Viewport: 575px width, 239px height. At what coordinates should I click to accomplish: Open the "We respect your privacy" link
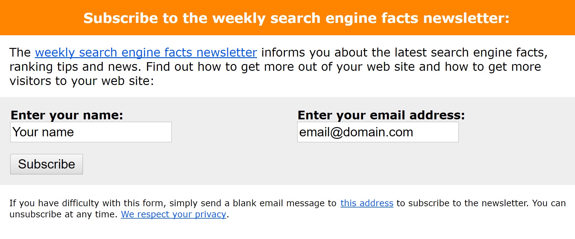tap(174, 214)
